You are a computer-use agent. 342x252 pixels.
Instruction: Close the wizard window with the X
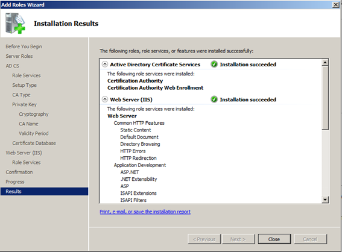(336, 5)
